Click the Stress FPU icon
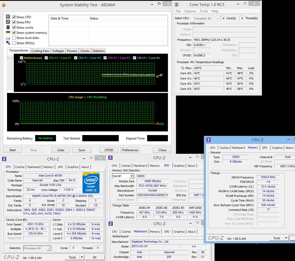 pos(8,22)
